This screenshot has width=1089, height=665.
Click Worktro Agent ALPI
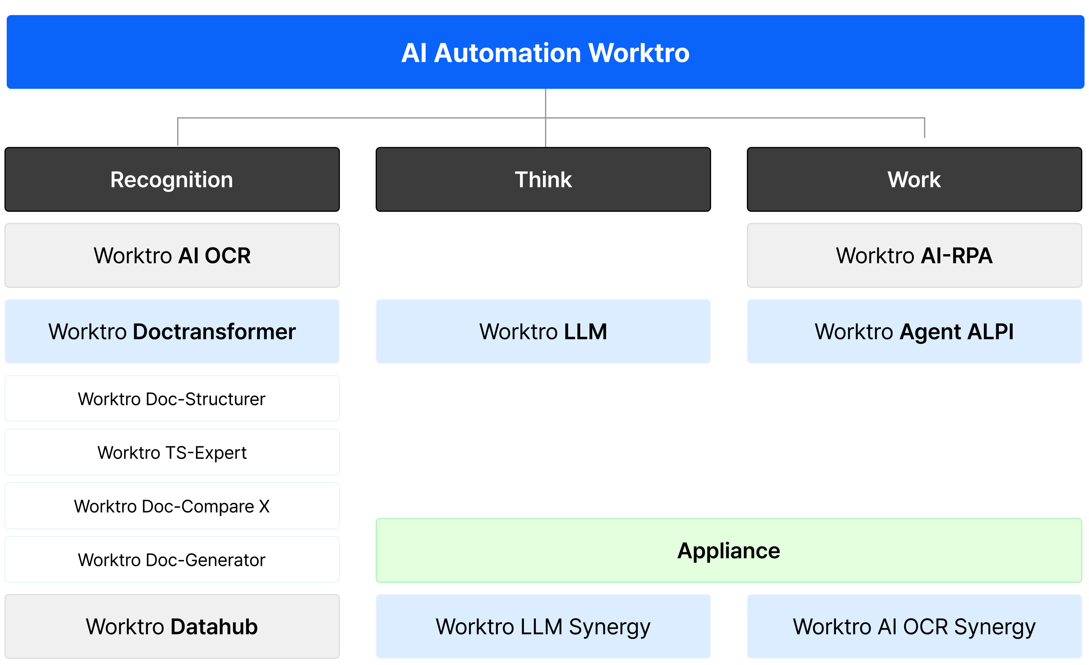[914, 332]
